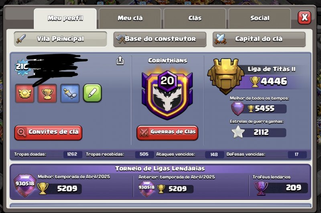The width and height of the screenshot is (321, 213).
Task: Open Guerras de Clãs
Action: click(x=167, y=133)
